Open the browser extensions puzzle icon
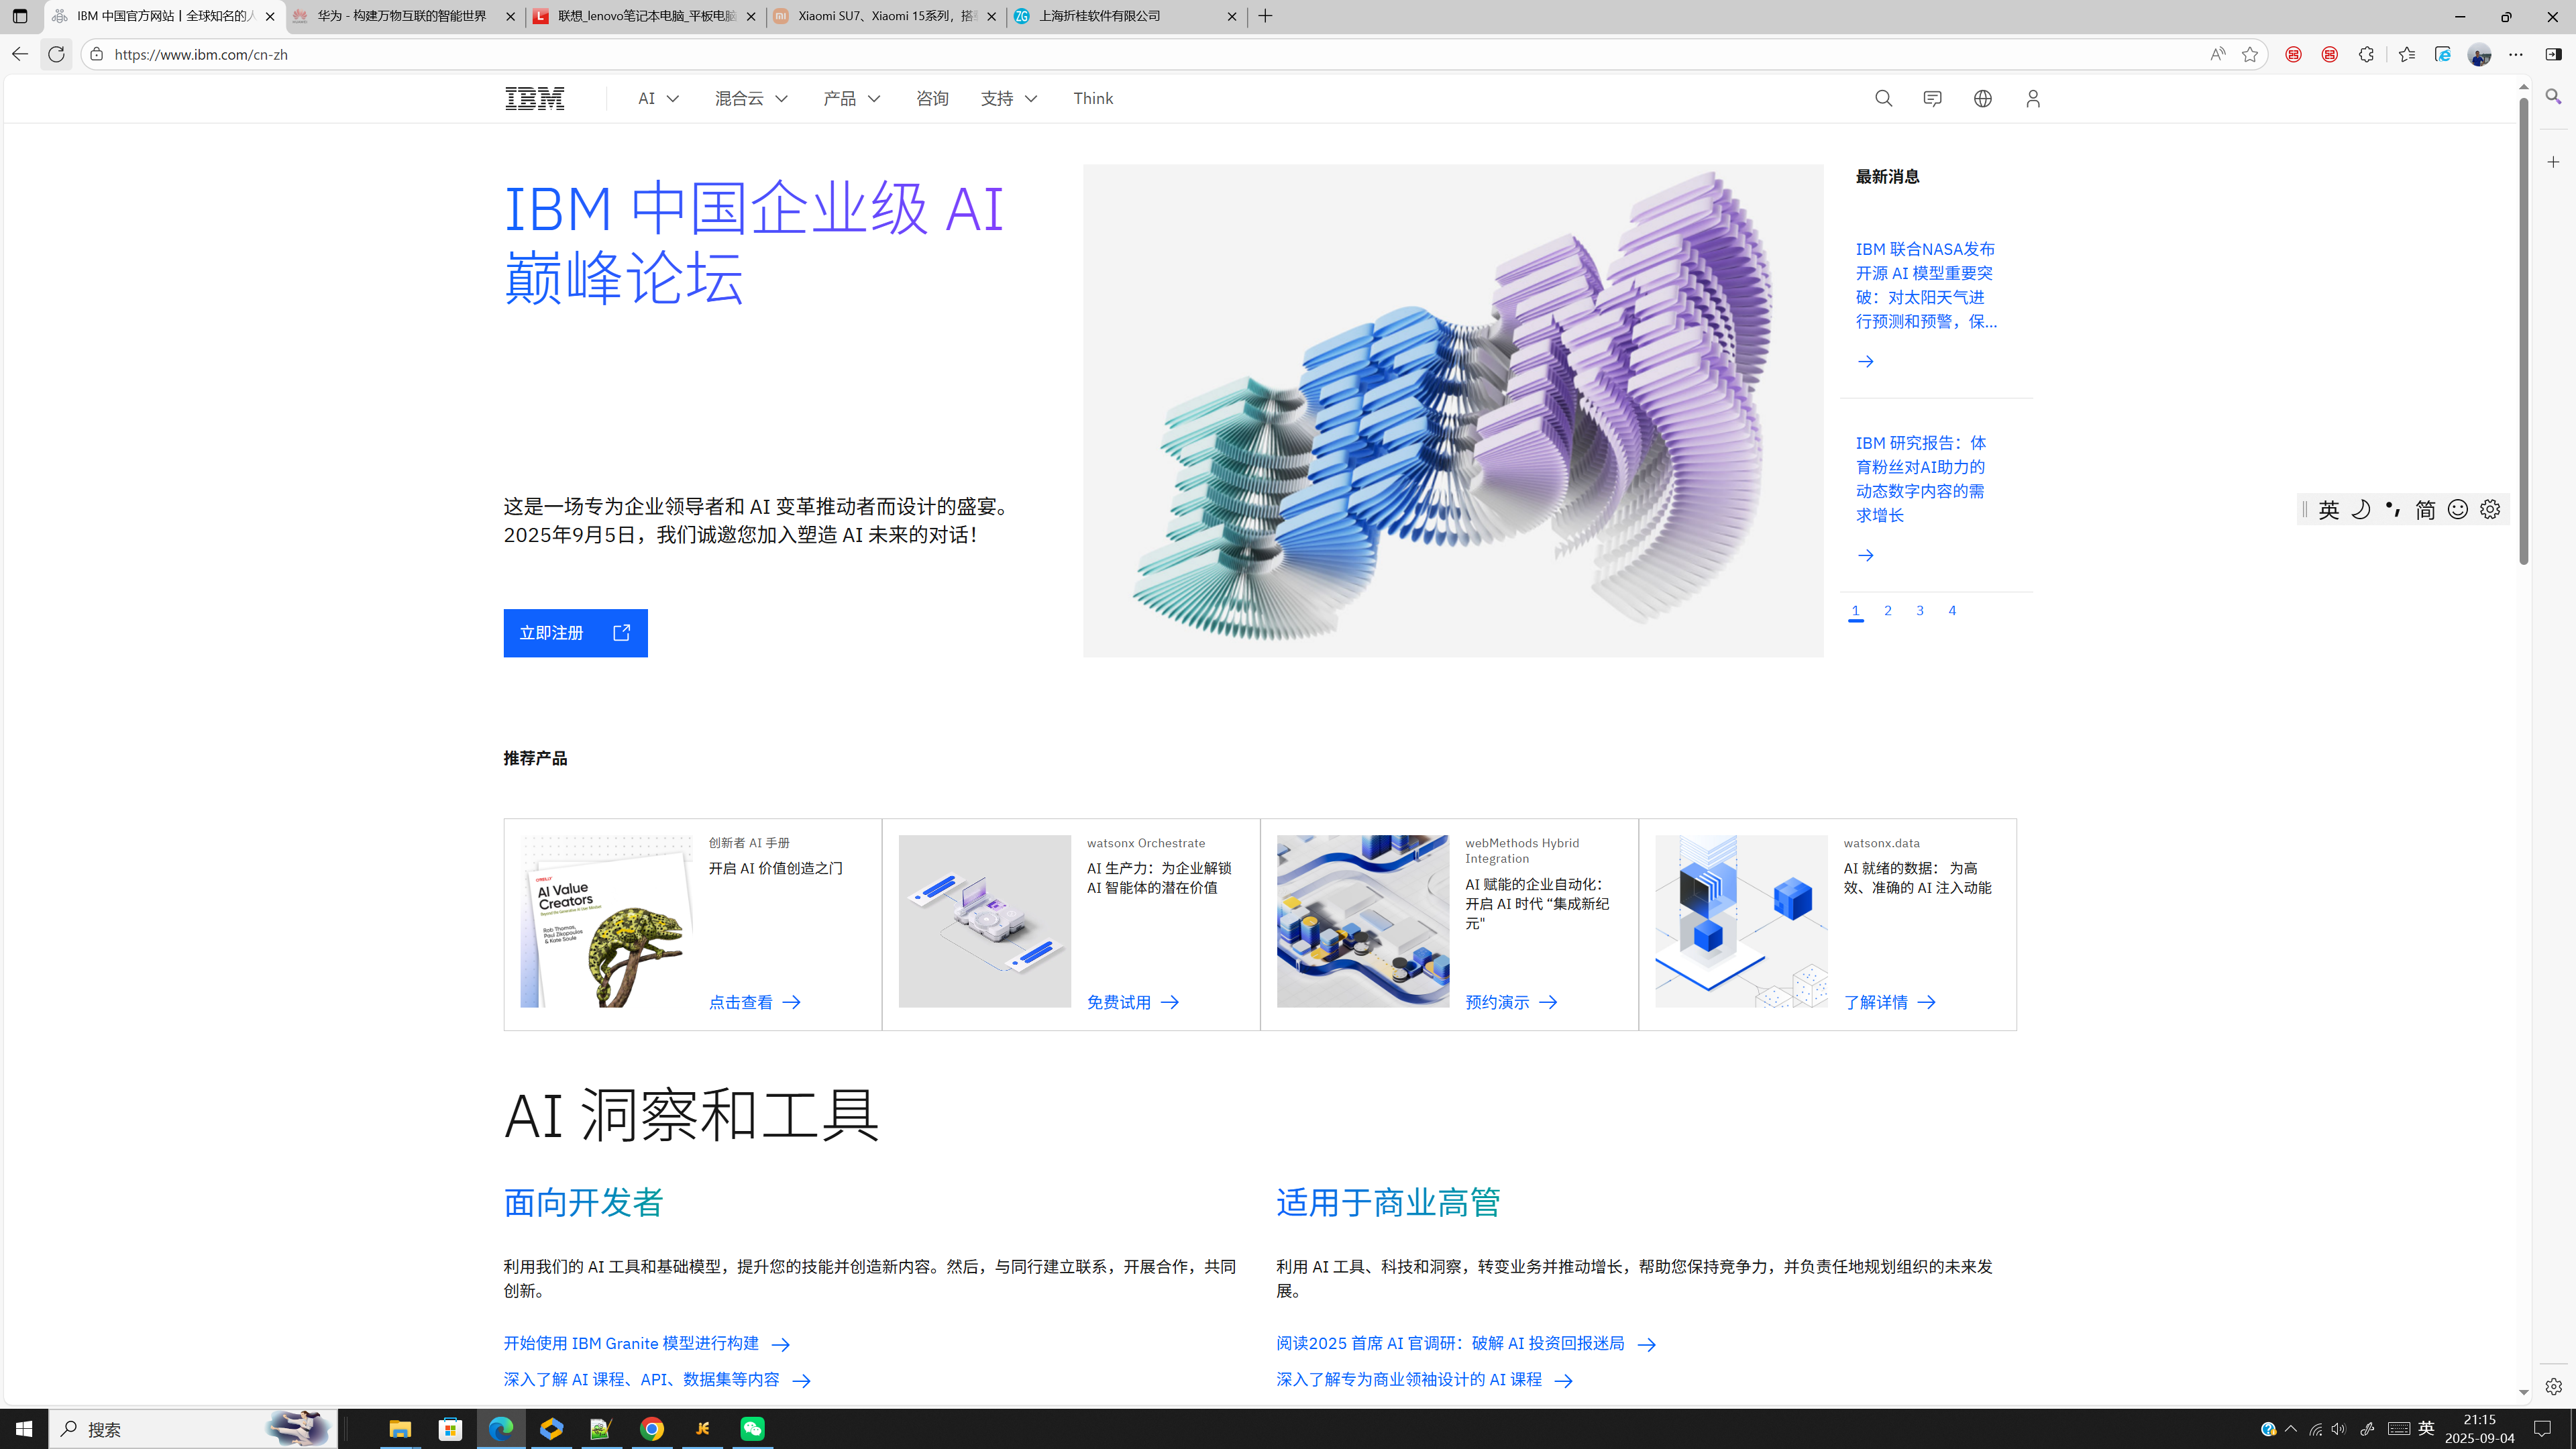This screenshot has width=2576, height=1449. (x=2365, y=54)
